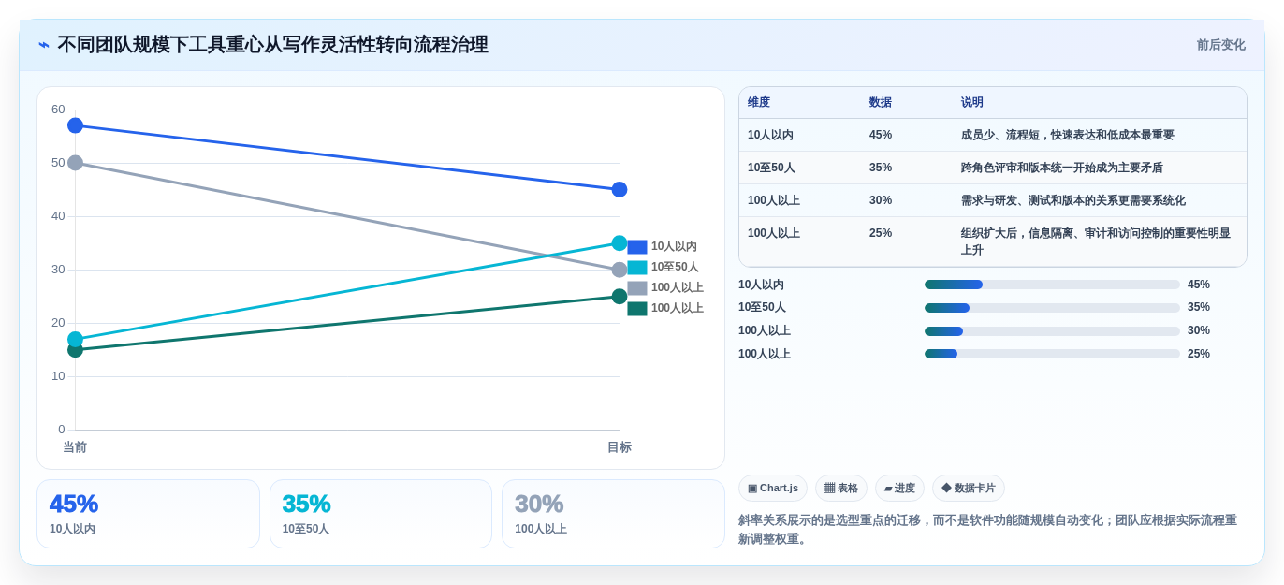Click the 60 y-axis tick label
1284x585 pixels.
click(x=58, y=110)
